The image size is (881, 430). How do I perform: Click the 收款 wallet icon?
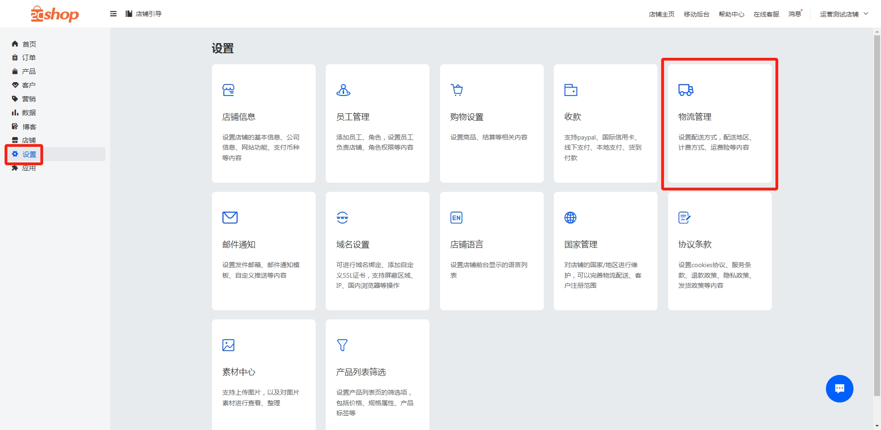(x=571, y=90)
